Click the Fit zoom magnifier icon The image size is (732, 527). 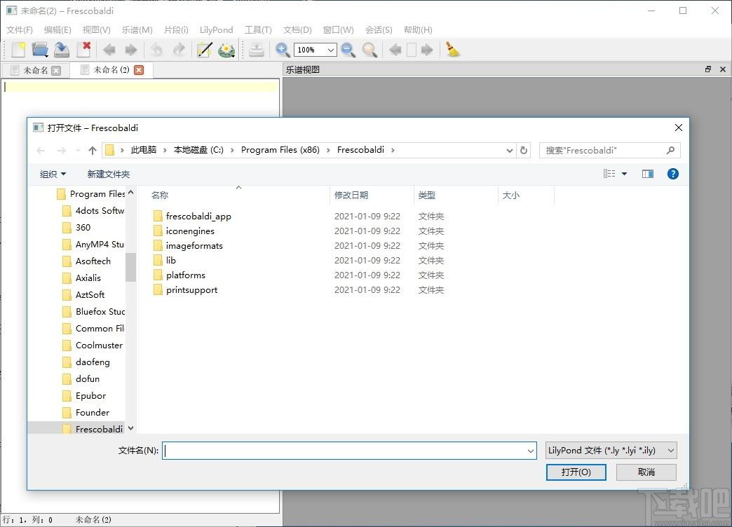click(x=370, y=50)
